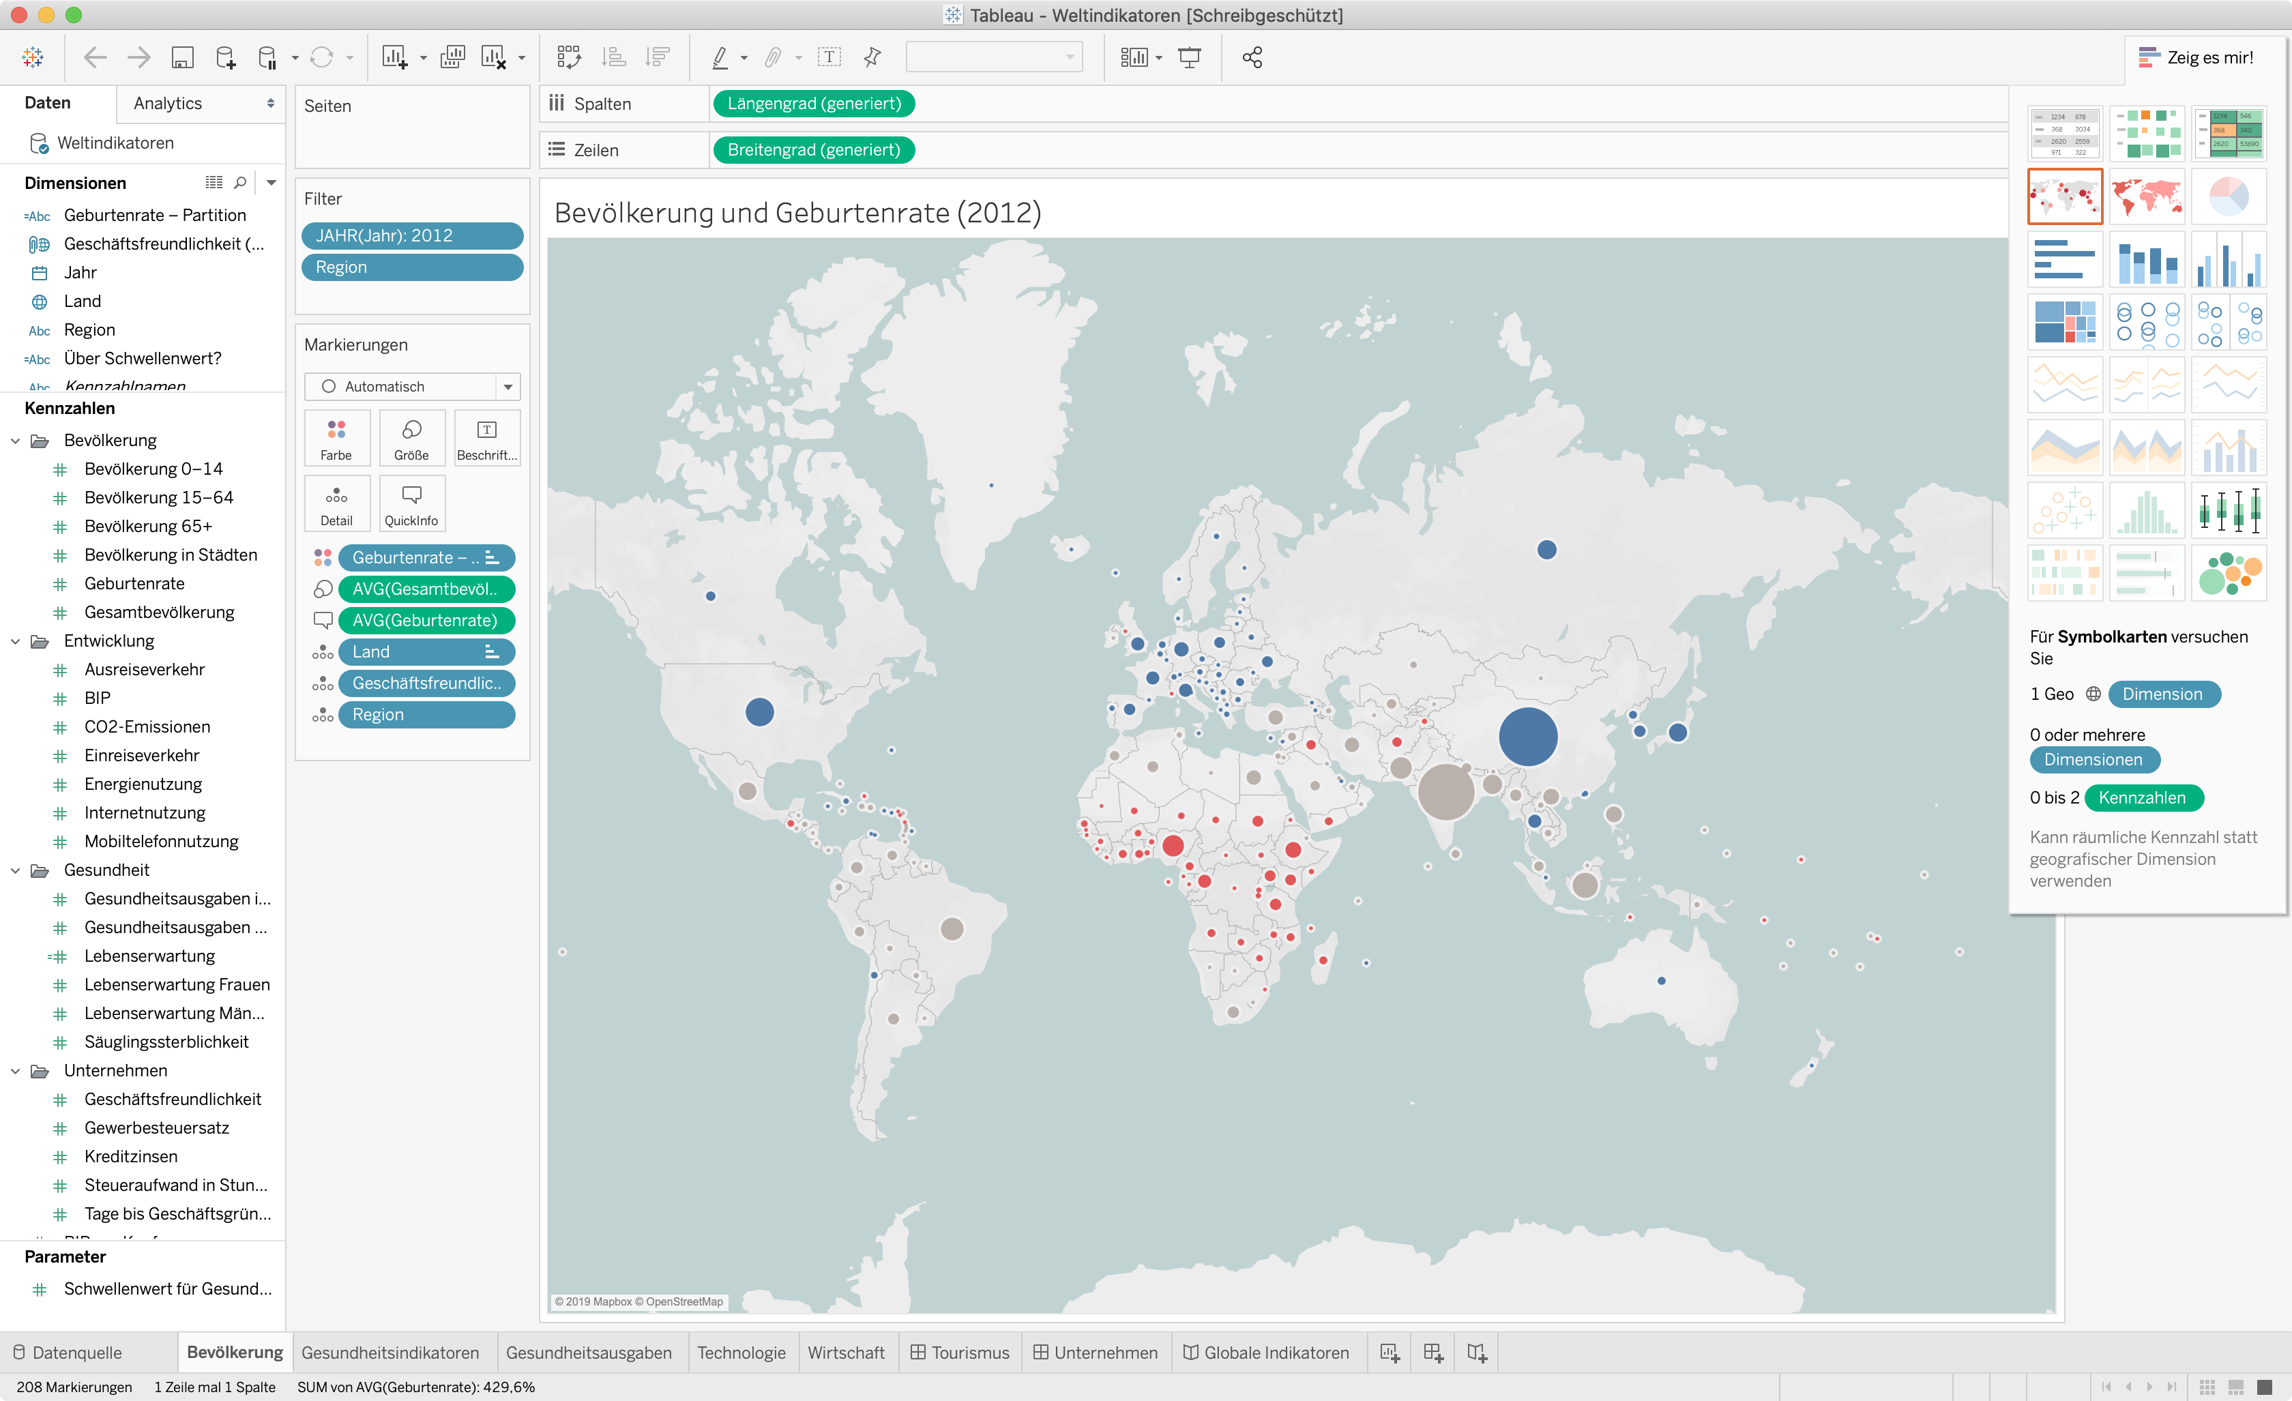Toggle the highlight pen tool in the toolbar

coord(720,58)
